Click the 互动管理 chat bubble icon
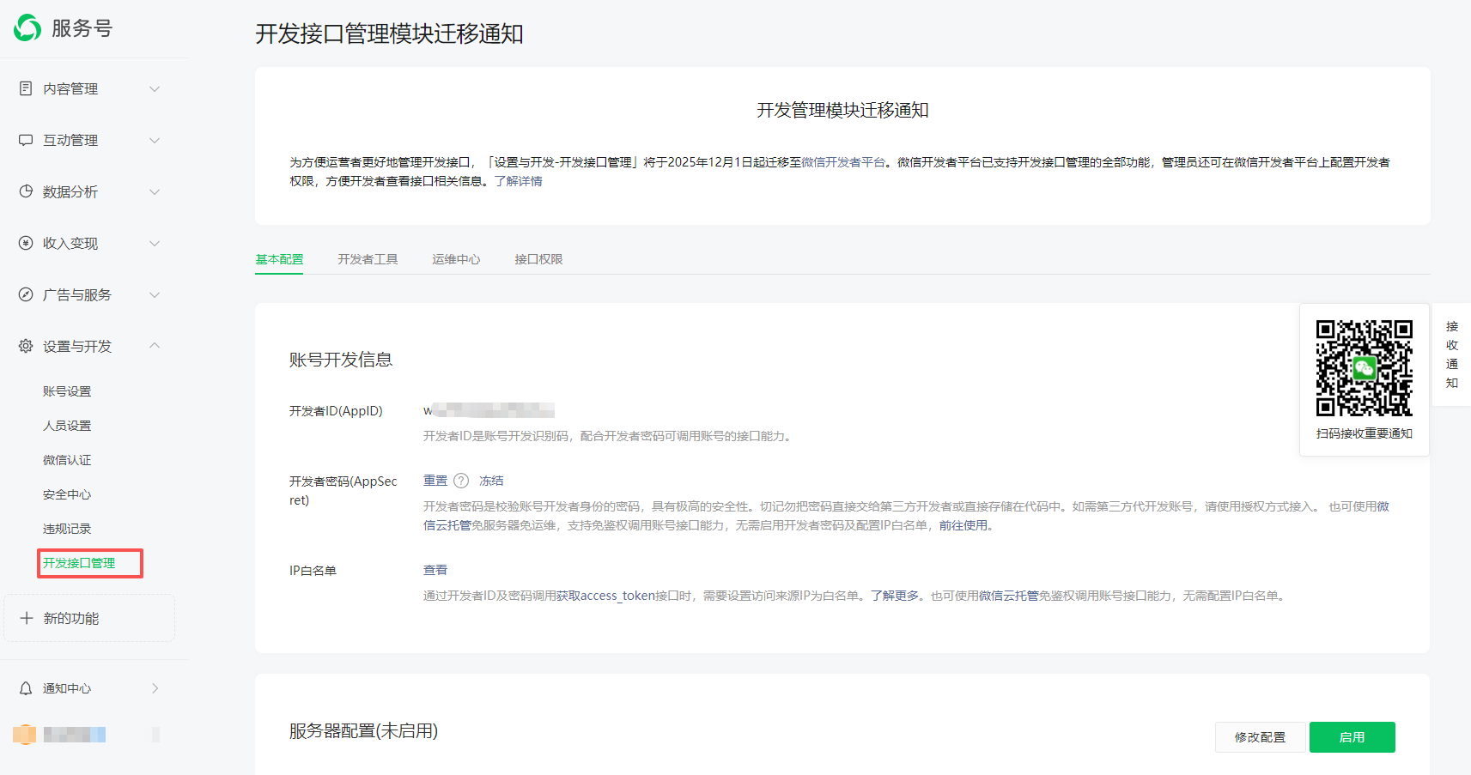1471x775 pixels. point(26,140)
